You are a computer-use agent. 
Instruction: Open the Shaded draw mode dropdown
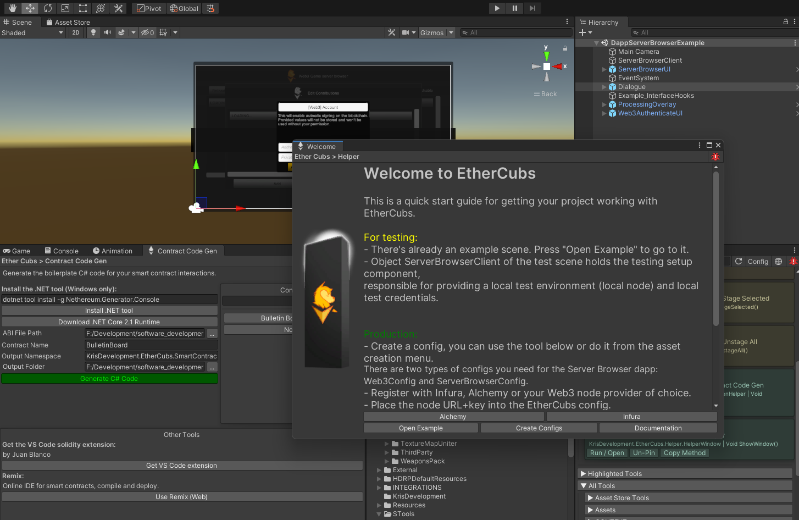[x=33, y=32]
